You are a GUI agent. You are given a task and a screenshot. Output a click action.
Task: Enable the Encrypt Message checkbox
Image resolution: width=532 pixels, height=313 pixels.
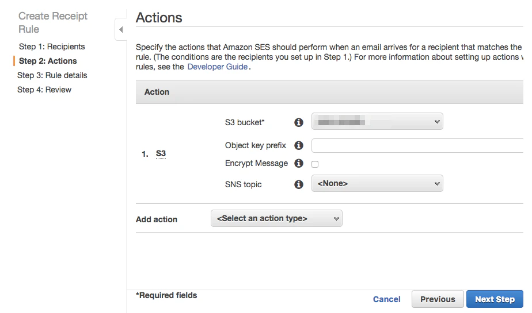coord(315,164)
